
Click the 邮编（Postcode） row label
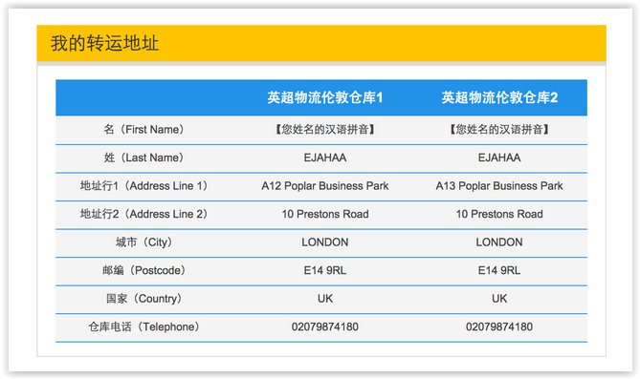click(x=143, y=270)
